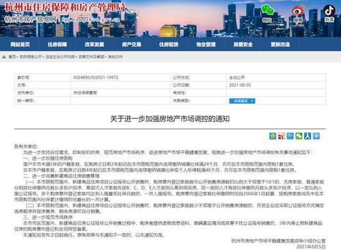Viewport: 341px width, 250px height.
Task: Click the heading 一、进一步加强住房限购
Action: pos(48,158)
